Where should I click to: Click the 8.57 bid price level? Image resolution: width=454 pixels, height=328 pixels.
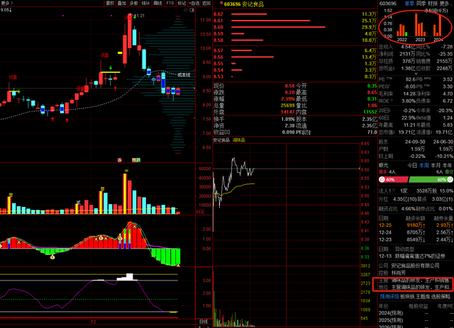tap(218, 50)
